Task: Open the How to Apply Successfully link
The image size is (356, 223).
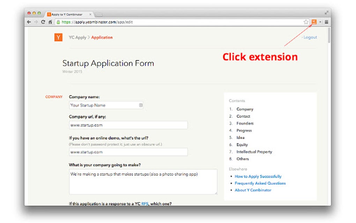Action: [x=258, y=176]
